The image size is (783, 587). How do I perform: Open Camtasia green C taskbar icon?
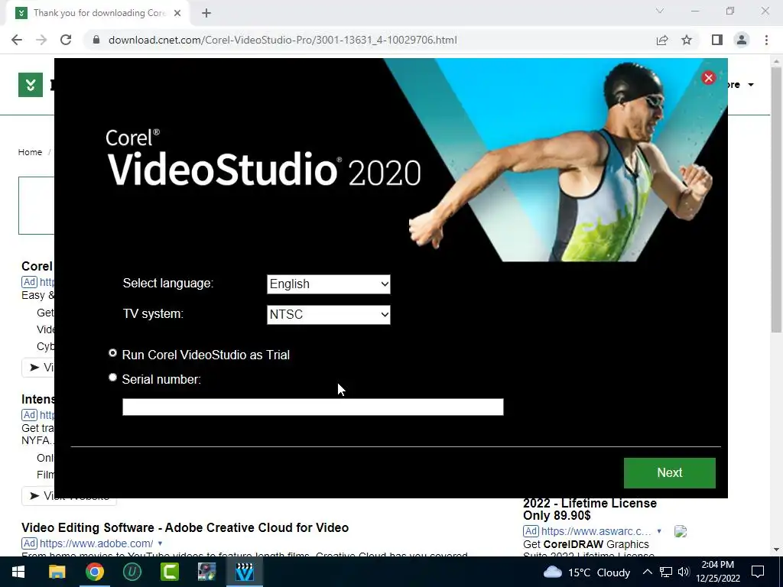coord(170,572)
